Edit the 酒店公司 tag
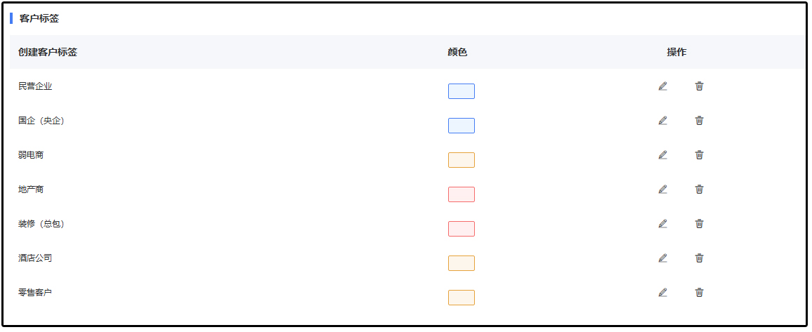This screenshot has height=332, width=812. click(662, 258)
